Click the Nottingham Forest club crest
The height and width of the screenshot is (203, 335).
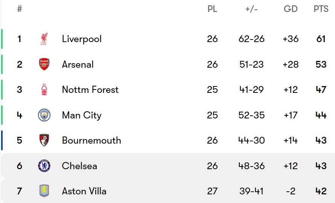(44, 89)
